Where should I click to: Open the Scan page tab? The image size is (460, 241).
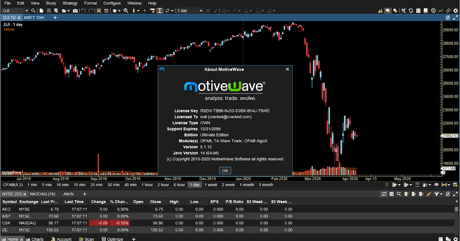pos(86,239)
